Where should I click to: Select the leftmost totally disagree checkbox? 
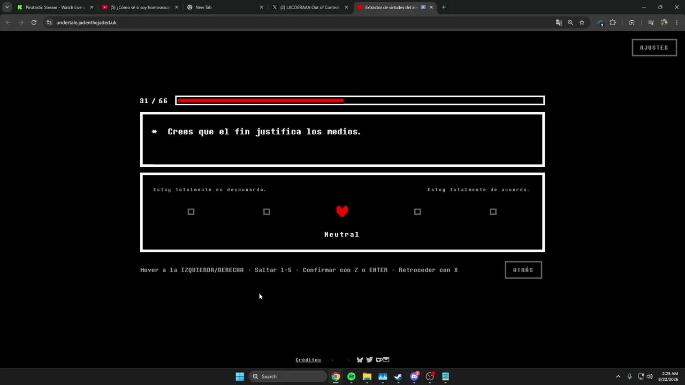click(191, 212)
